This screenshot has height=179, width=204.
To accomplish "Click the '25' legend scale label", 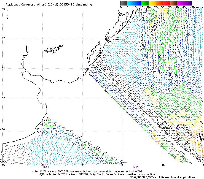I will 156,7.
